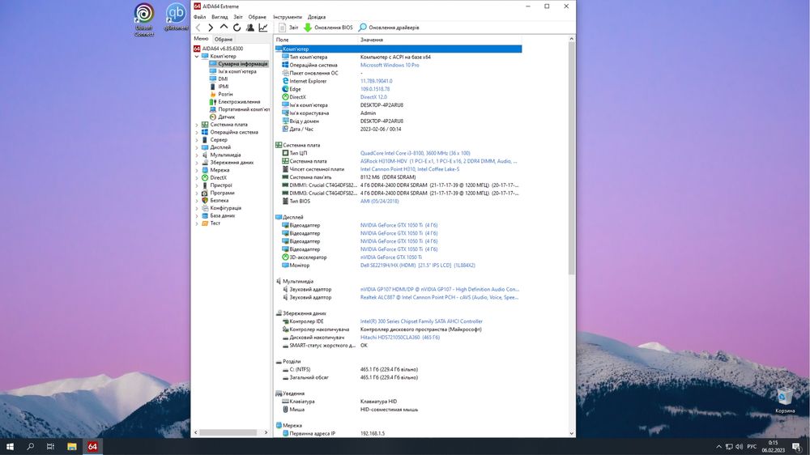
Task: Expand the Мережа tree node
Action: click(x=196, y=170)
